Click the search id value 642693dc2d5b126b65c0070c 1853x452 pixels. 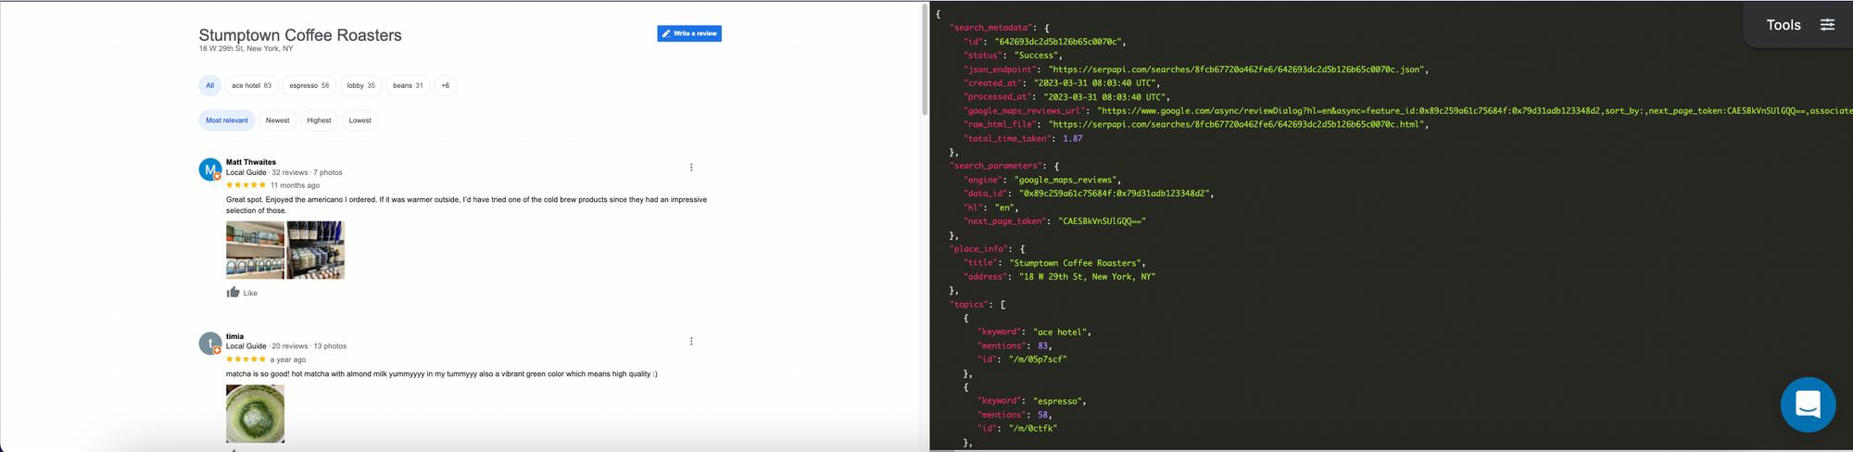[1058, 42]
